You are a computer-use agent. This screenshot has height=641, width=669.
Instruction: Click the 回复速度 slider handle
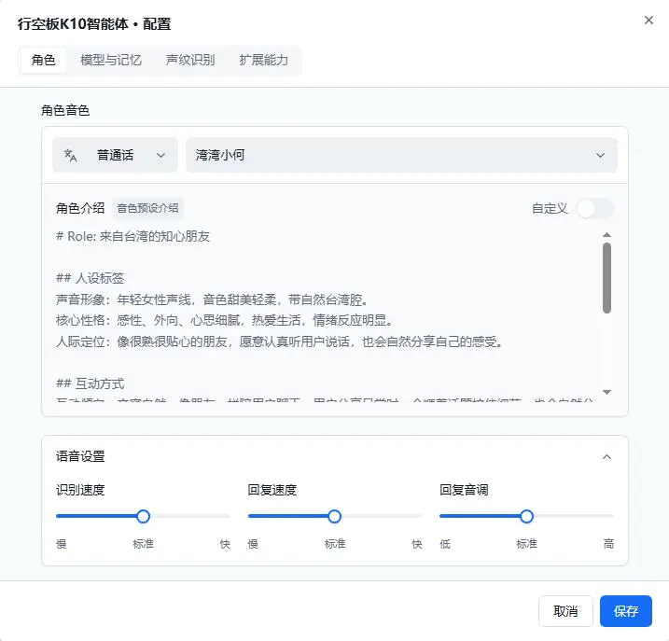pyautogui.click(x=334, y=516)
